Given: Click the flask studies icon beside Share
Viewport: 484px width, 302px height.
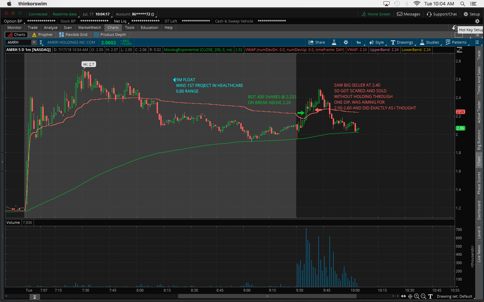Looking at the screenshot, I should pos(334,42).
